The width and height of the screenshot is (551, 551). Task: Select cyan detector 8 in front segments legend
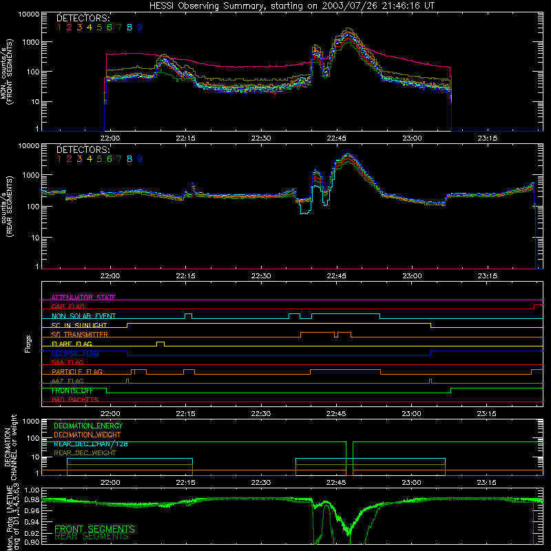click(129, 28)
